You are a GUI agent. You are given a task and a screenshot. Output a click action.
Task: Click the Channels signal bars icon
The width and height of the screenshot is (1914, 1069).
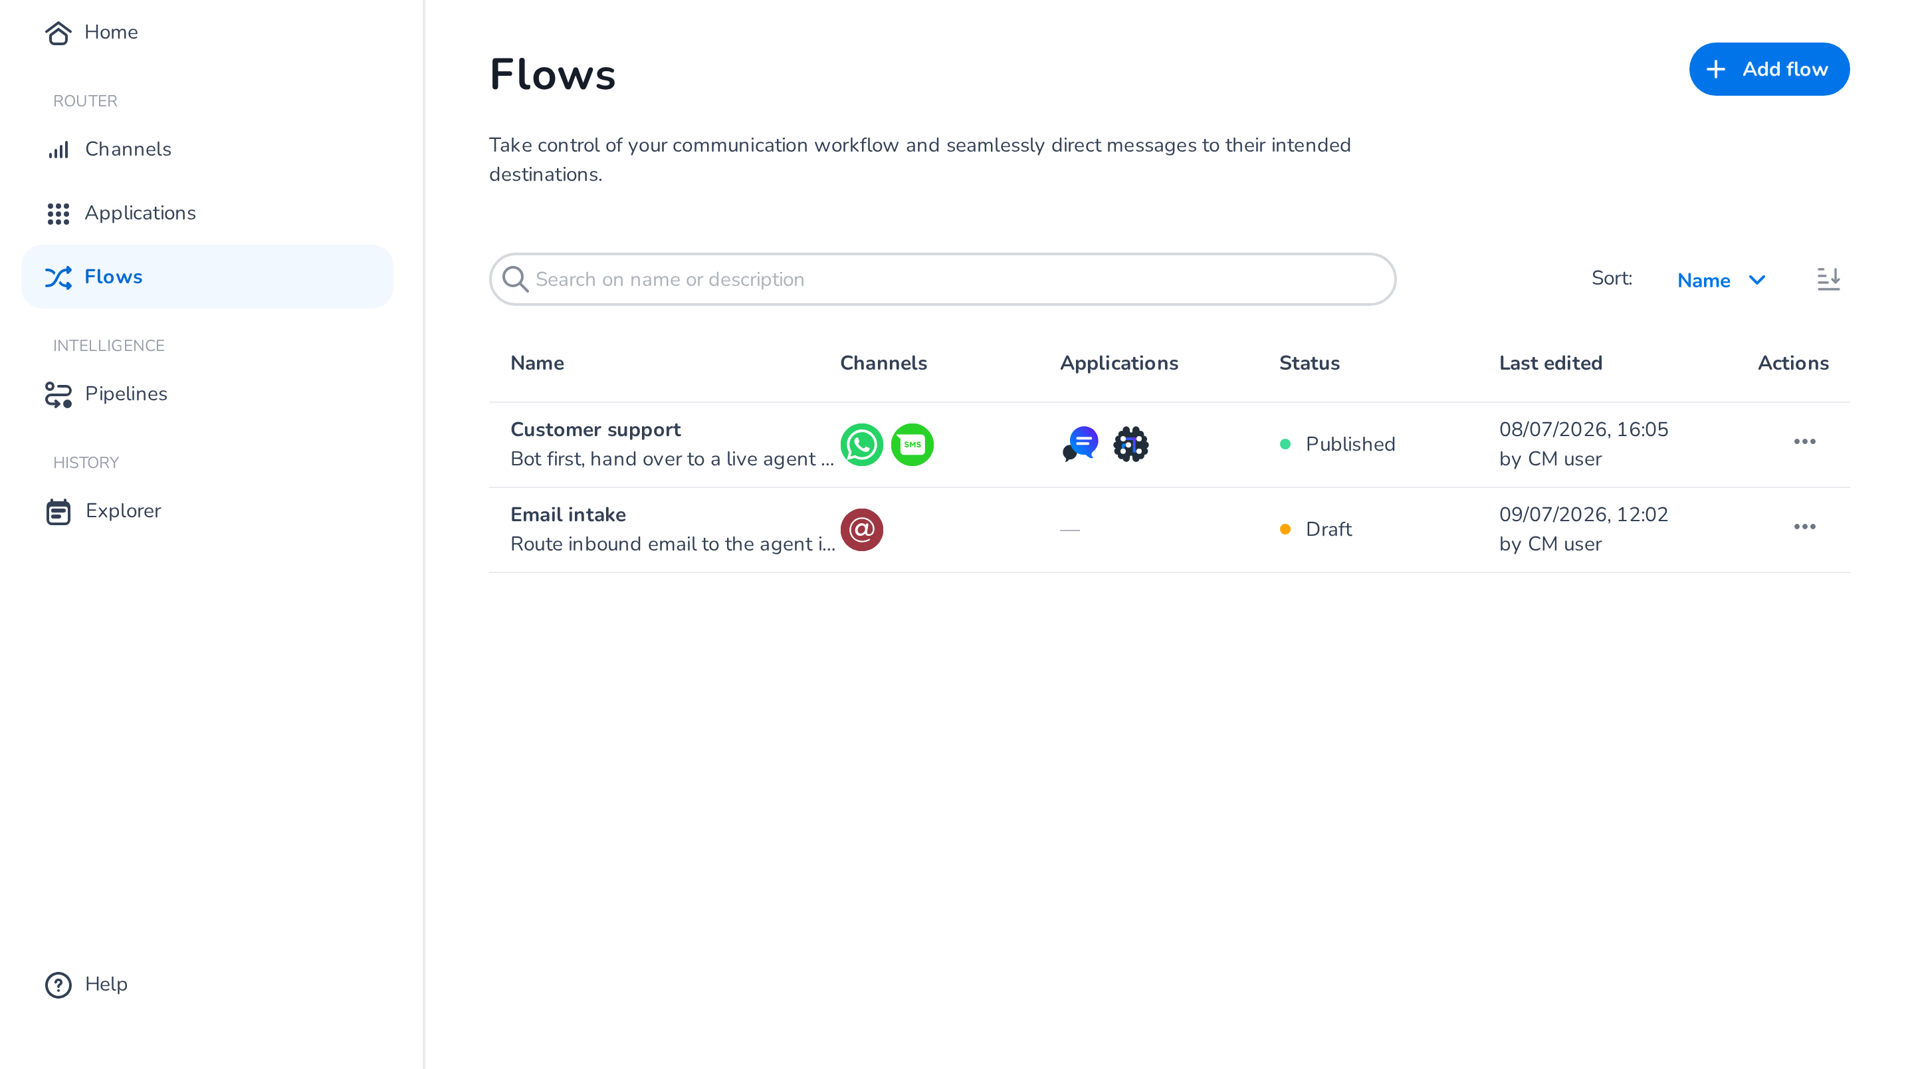coord(58,150)
